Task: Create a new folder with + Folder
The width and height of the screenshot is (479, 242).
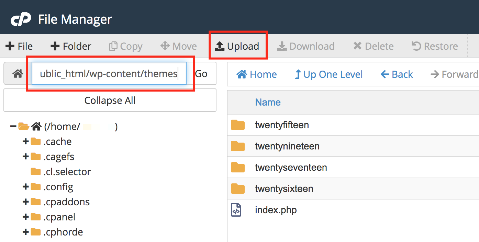Action: 71,46
